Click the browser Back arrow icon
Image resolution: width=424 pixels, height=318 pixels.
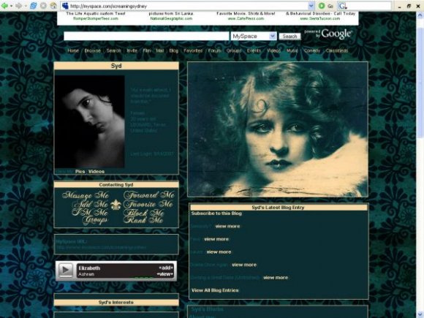click(4, 6)
